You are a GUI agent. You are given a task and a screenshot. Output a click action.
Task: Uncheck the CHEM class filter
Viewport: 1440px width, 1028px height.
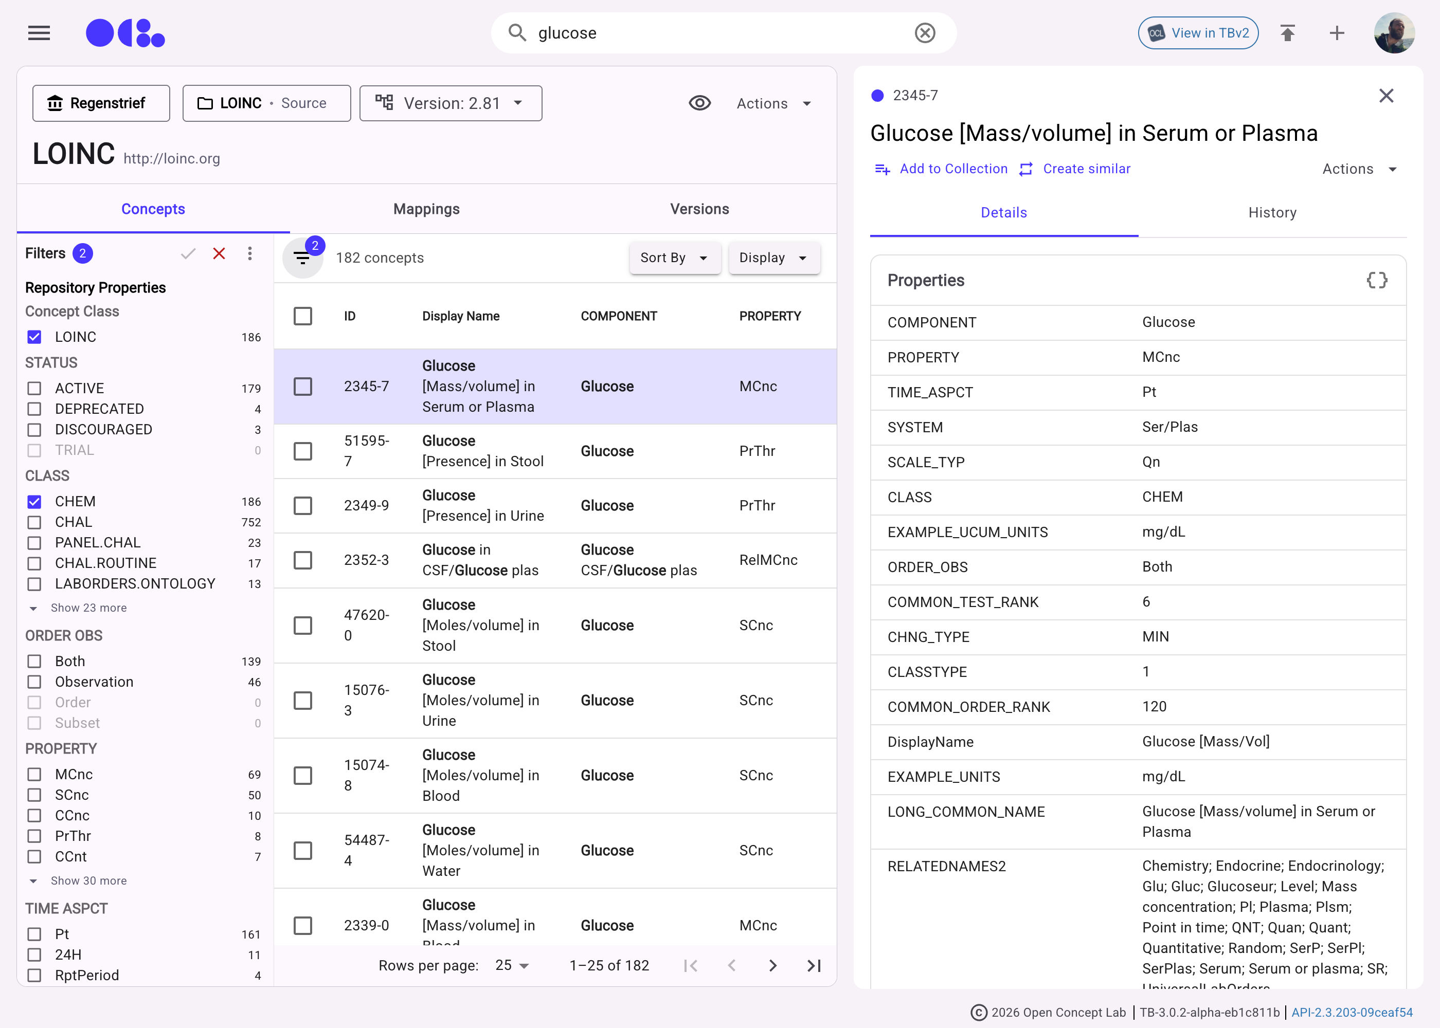pos(34,501)
